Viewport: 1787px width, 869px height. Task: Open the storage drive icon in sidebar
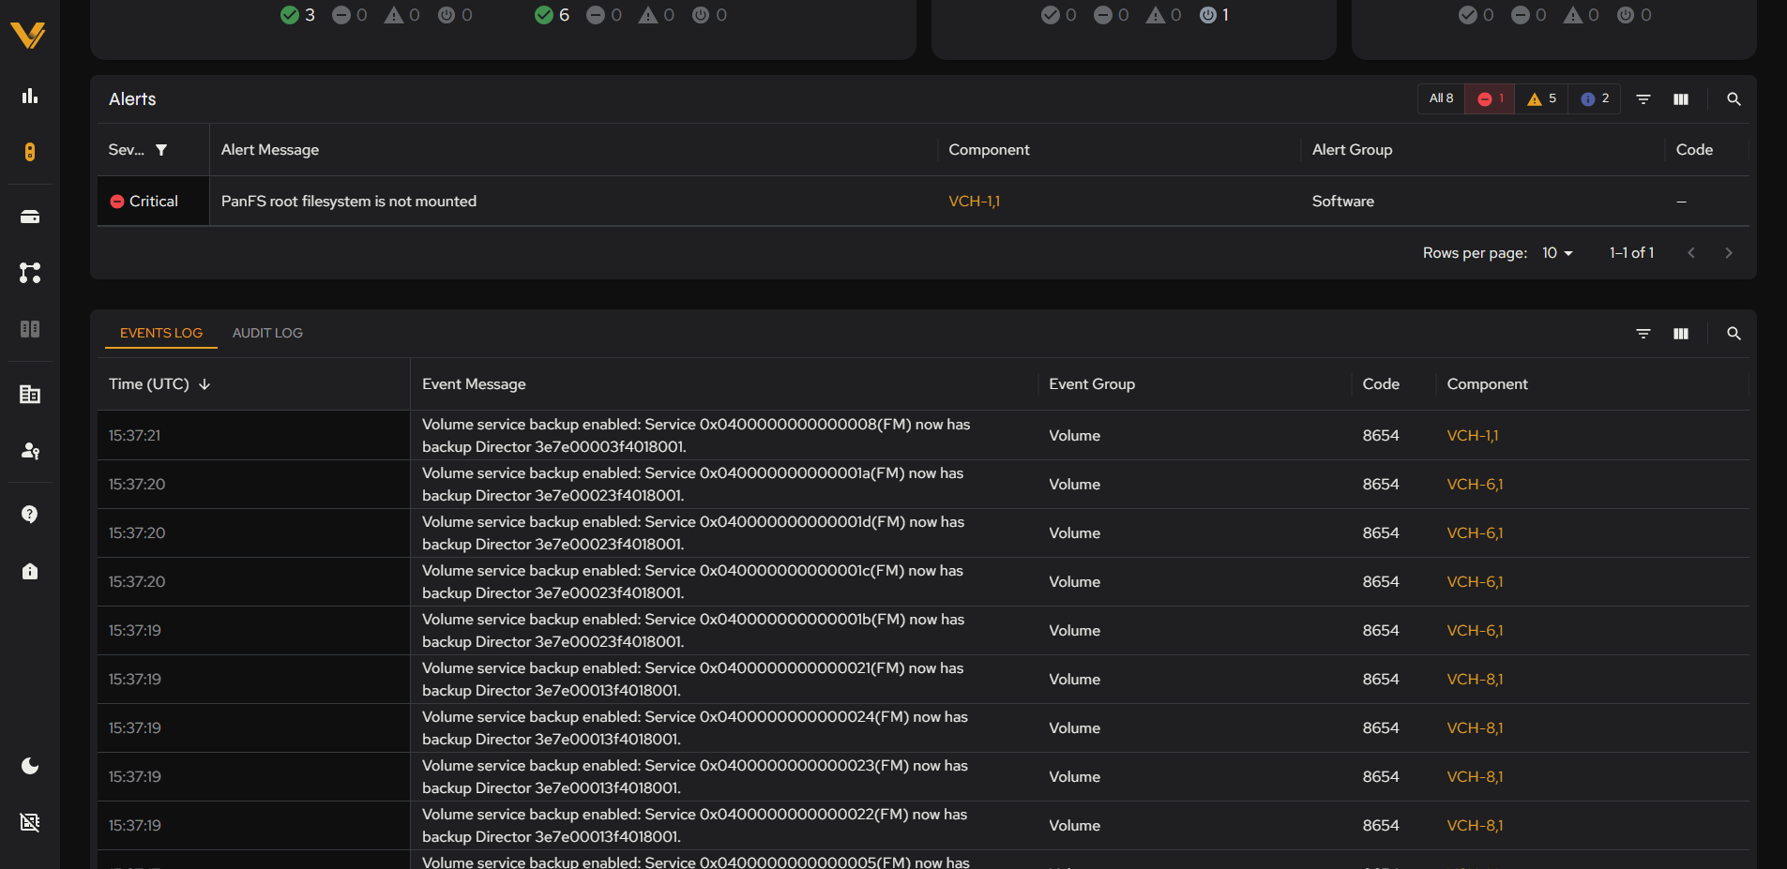click(x=30, y=217)
